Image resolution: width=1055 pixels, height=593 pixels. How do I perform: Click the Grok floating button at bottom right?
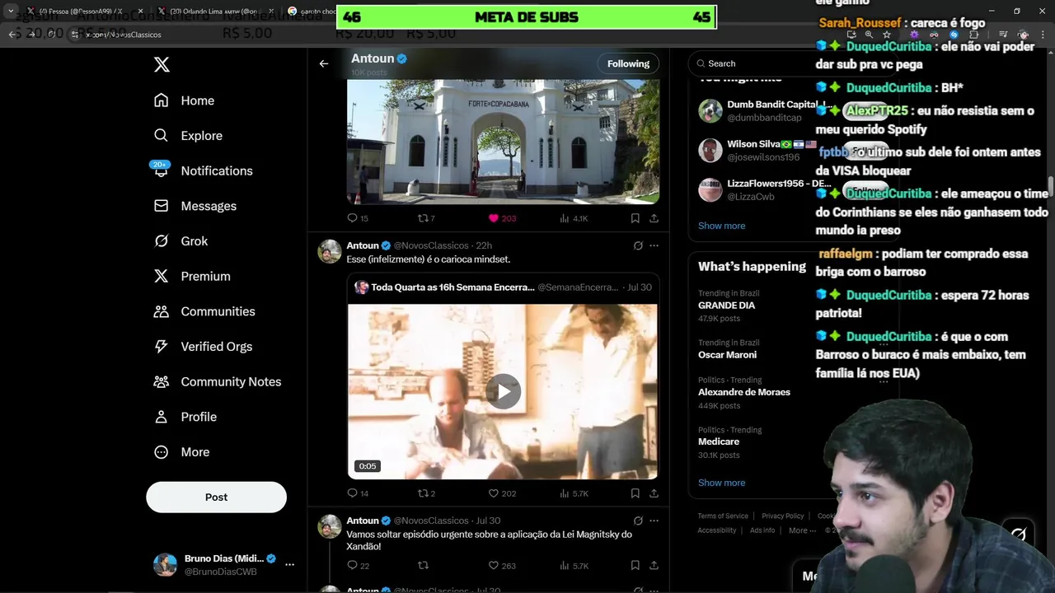pyautogui.click(x=1019, y=534)
